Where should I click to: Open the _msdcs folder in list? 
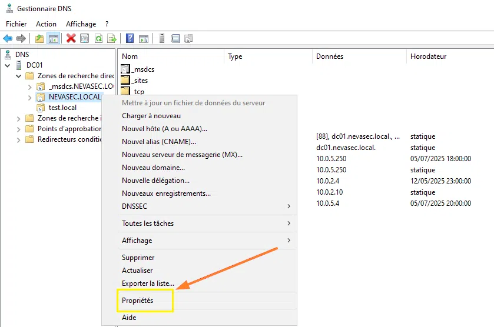pos(142,69)
